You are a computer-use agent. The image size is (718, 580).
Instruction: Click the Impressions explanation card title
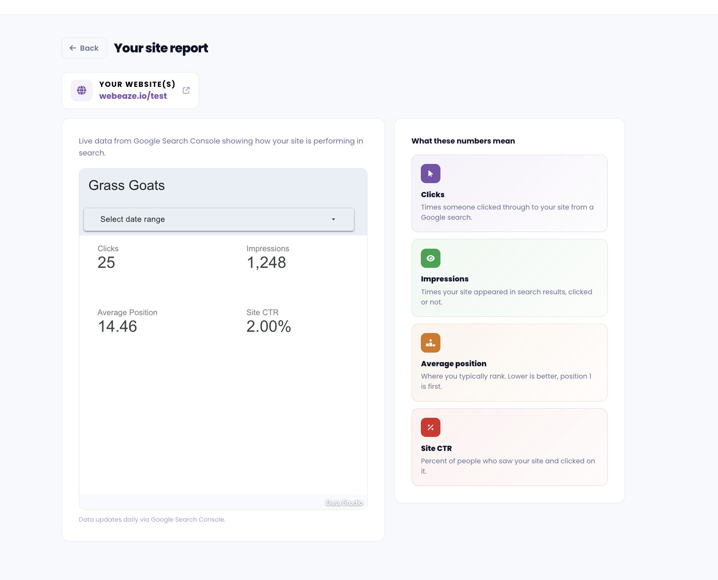coord(445,279)
